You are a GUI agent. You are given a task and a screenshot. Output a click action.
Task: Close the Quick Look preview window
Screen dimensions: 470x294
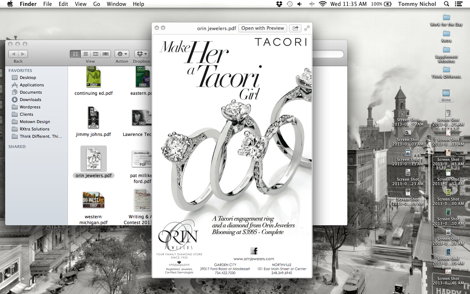coord(157,28)
